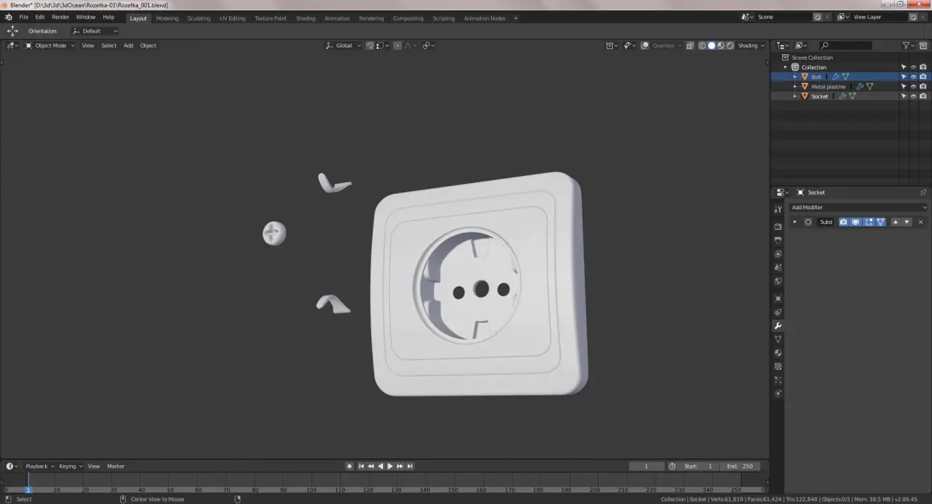Image resolution: width=932 pixels, height=504 pixels.
Task: Toggle selectability of Metal plastine object
Action: point(903,87)
